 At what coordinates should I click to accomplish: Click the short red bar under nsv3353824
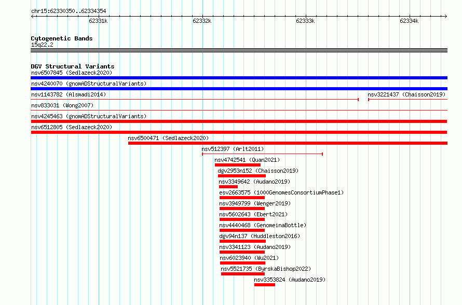265,285
